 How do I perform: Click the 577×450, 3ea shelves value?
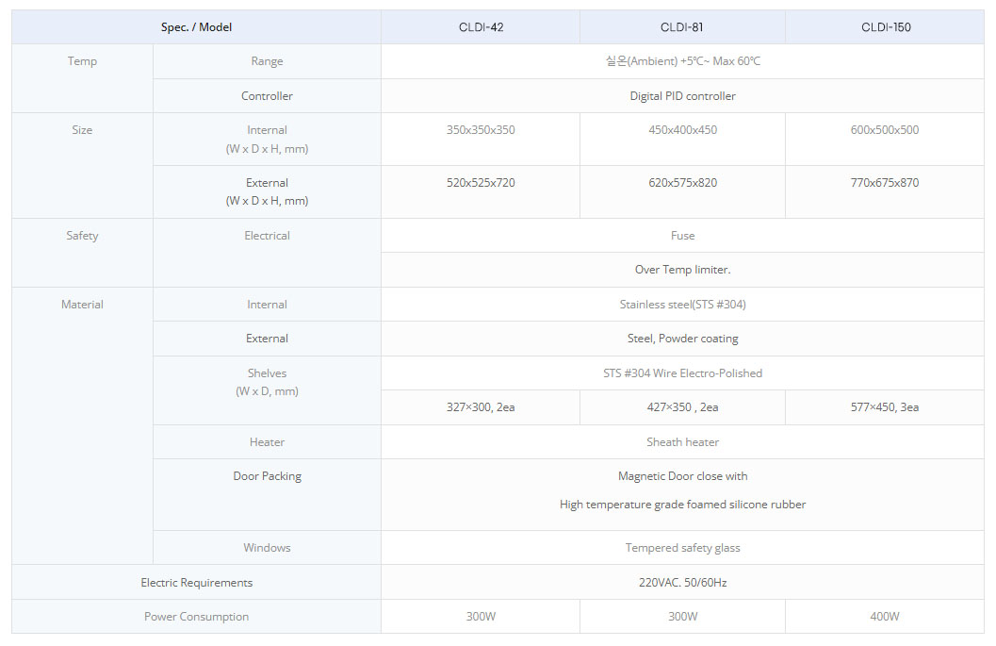click(x=885, y=407)
